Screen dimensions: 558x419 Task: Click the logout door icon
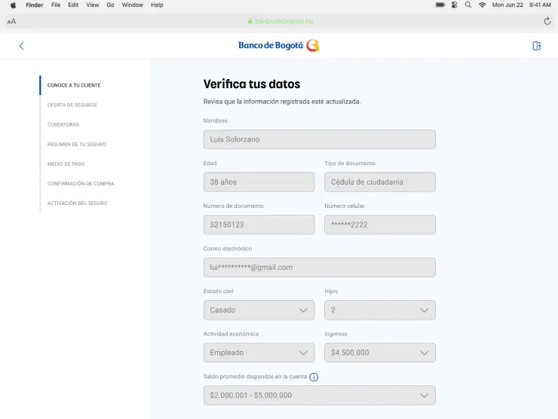tap(536, 46)
